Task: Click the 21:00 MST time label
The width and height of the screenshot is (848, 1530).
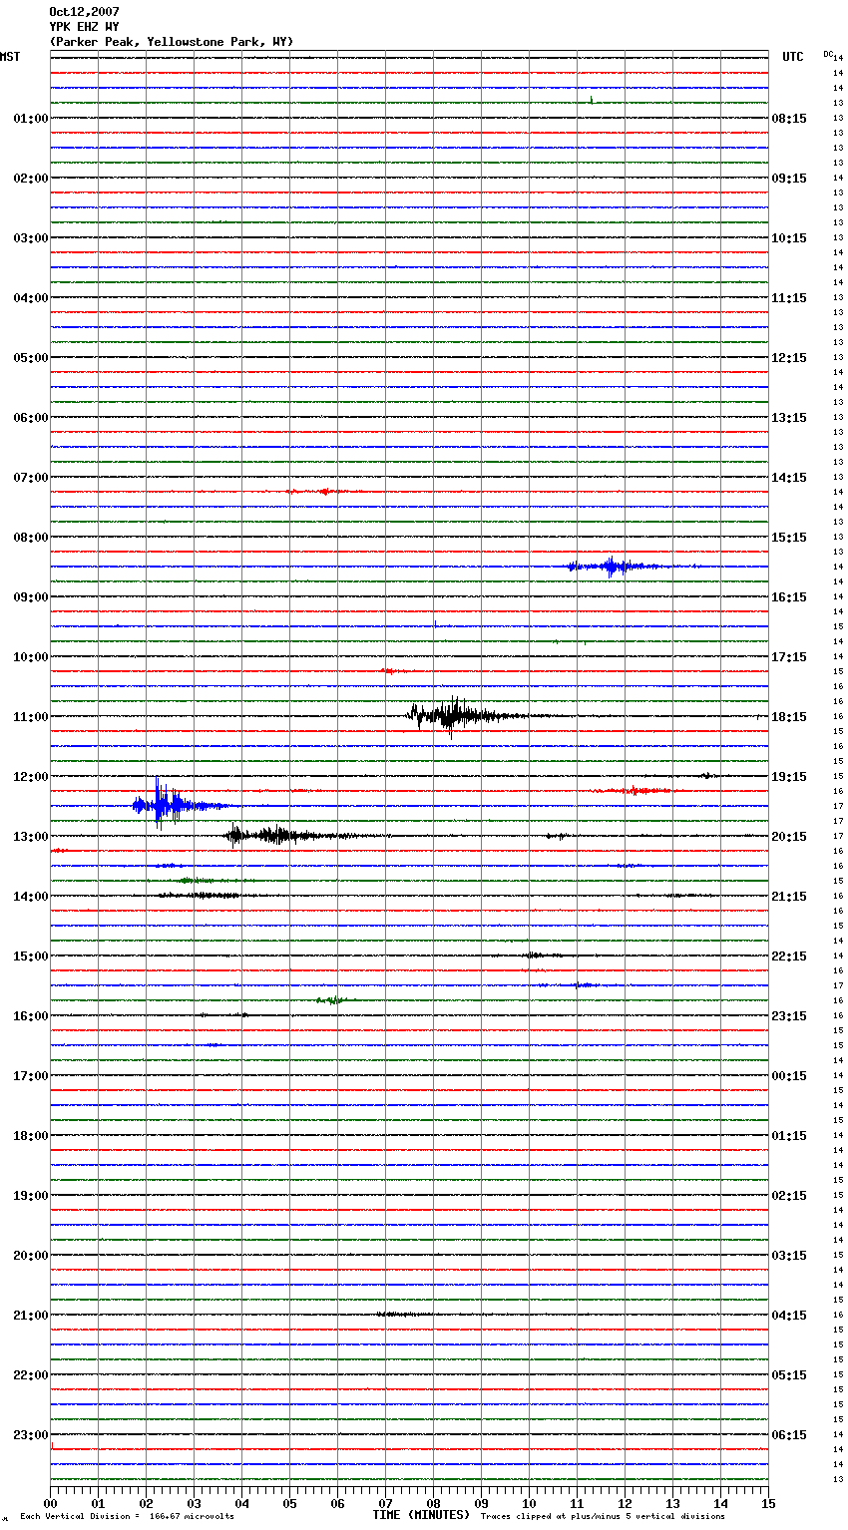Action: coord(30,1316)
